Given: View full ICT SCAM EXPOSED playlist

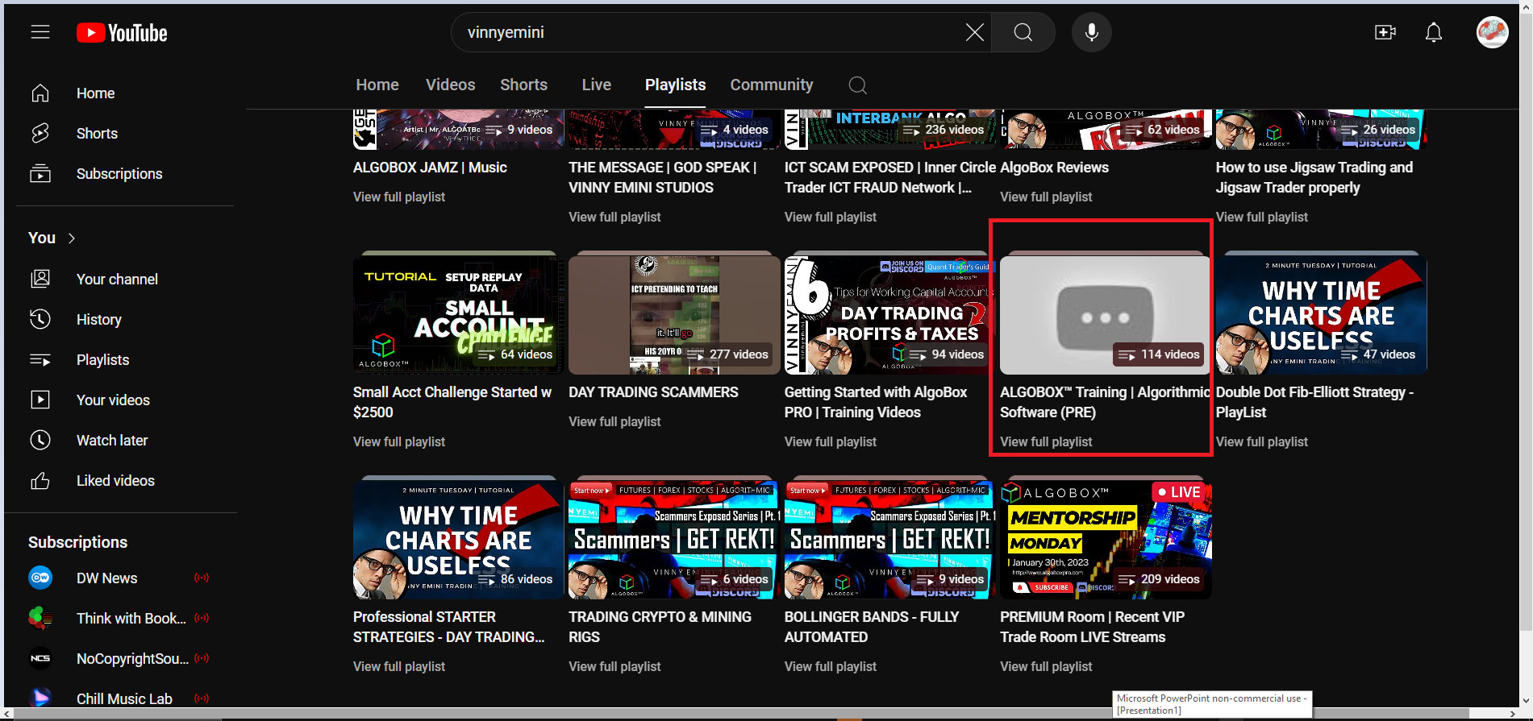Looking at the screenshot, I should 830,218.
